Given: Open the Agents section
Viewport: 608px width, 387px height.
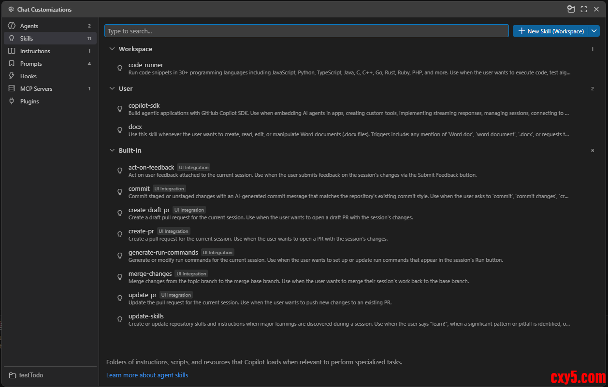Looking at the screenshot, I should pyautogui.click(x=50, y=26).
